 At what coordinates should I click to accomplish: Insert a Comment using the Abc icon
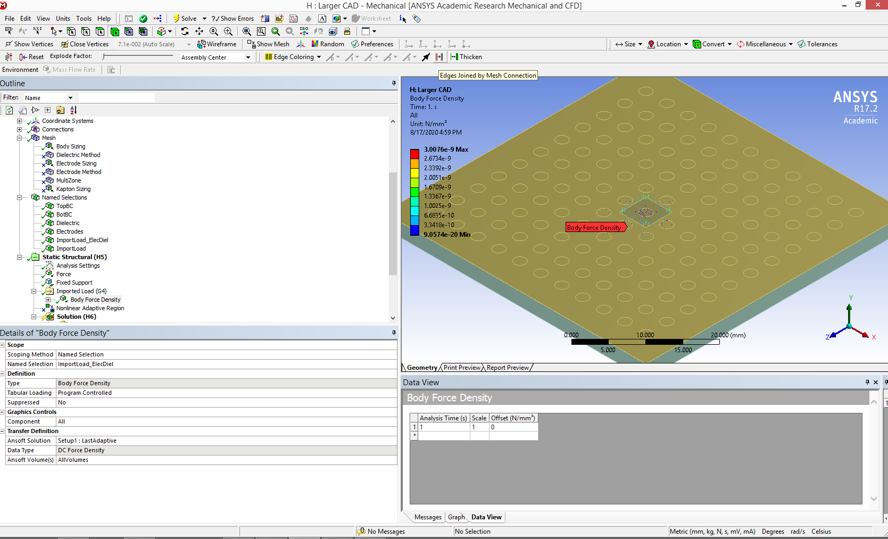click(279, 19)
